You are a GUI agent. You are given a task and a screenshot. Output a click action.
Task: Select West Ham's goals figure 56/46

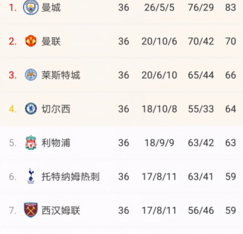click(x=201, y=210)
